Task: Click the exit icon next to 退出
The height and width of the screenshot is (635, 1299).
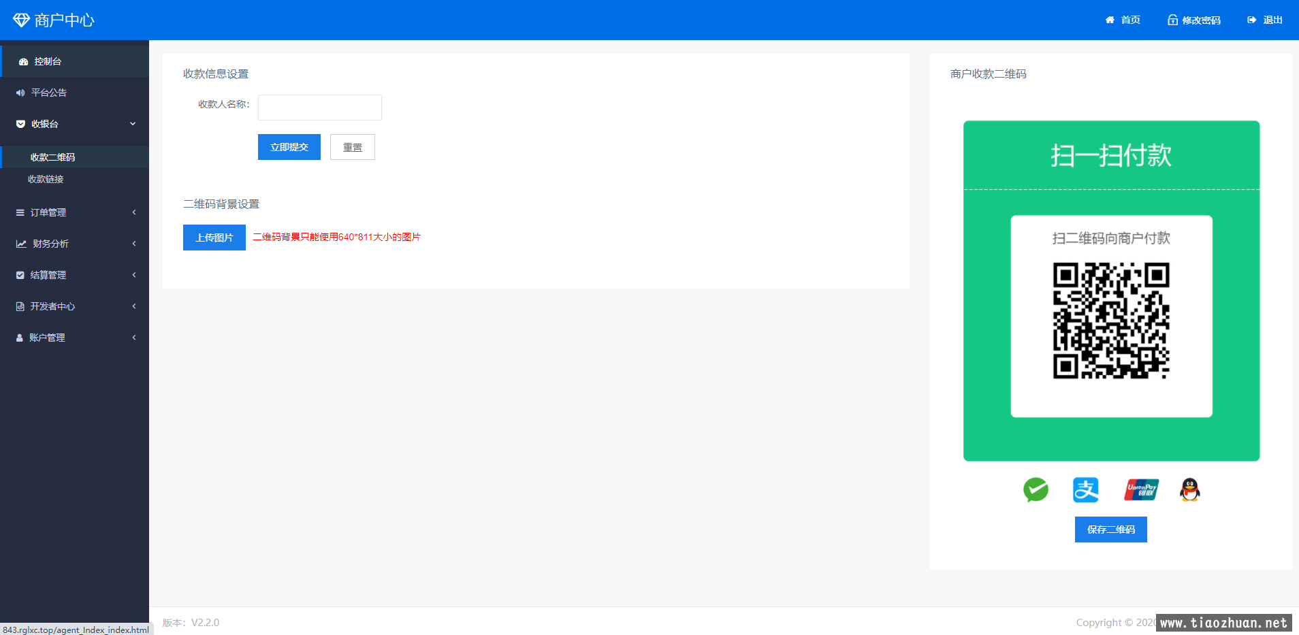Action: tap(1252, 20)
